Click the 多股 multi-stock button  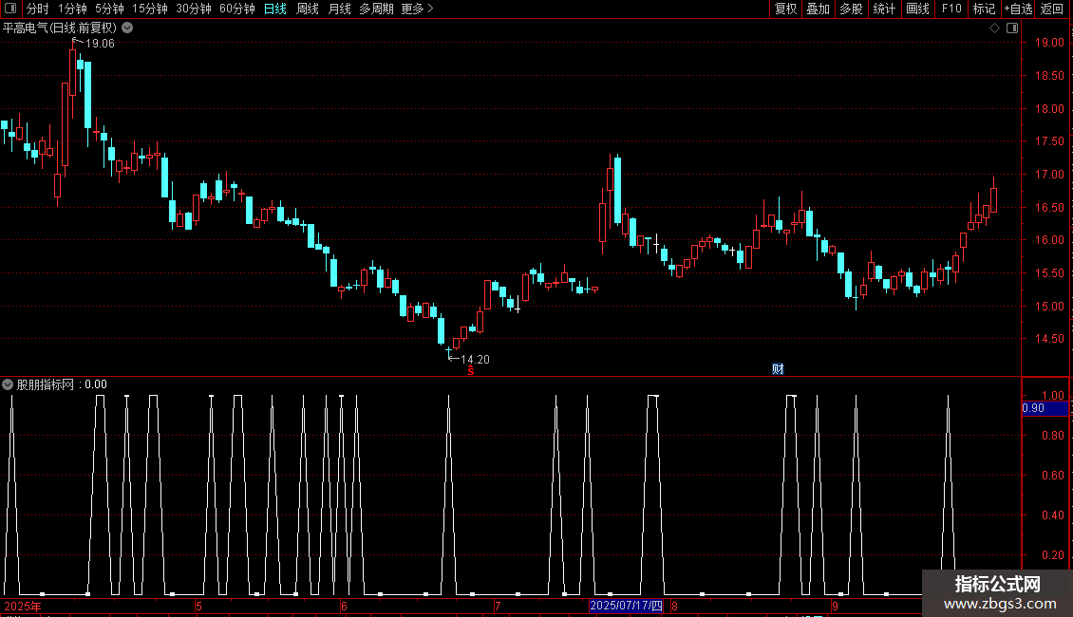(851, 9)
